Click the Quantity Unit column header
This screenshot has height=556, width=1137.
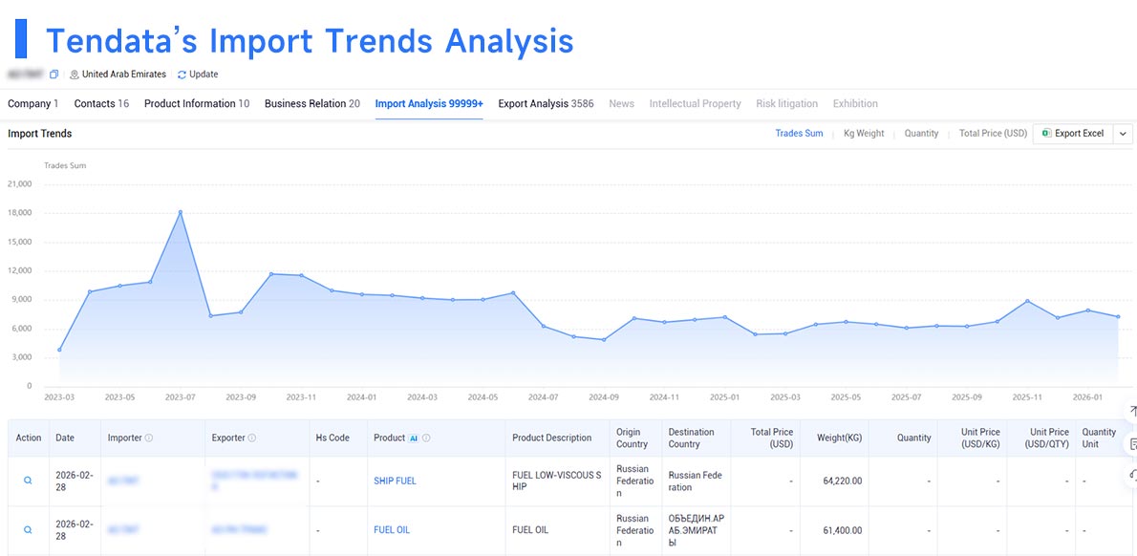point(1099,438)
